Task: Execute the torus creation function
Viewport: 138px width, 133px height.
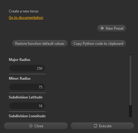Action: point(102,126)
